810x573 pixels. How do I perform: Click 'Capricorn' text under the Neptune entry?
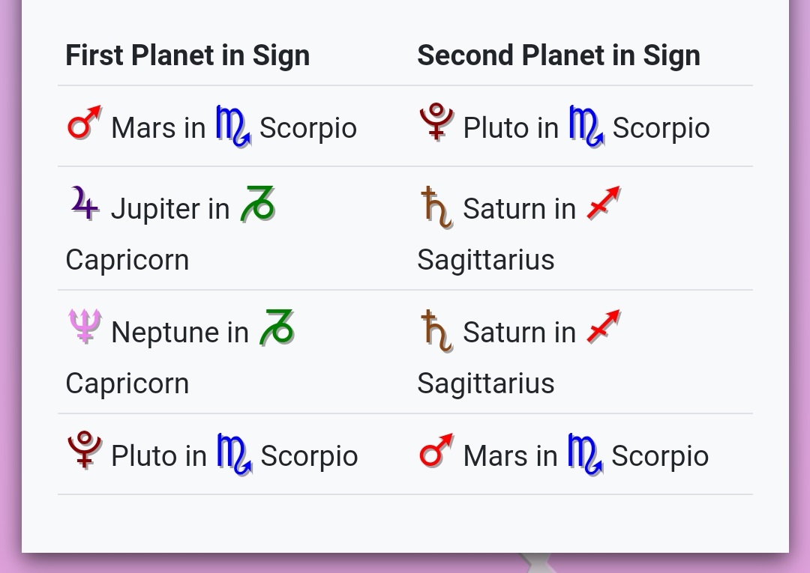[x=127, y=383]
